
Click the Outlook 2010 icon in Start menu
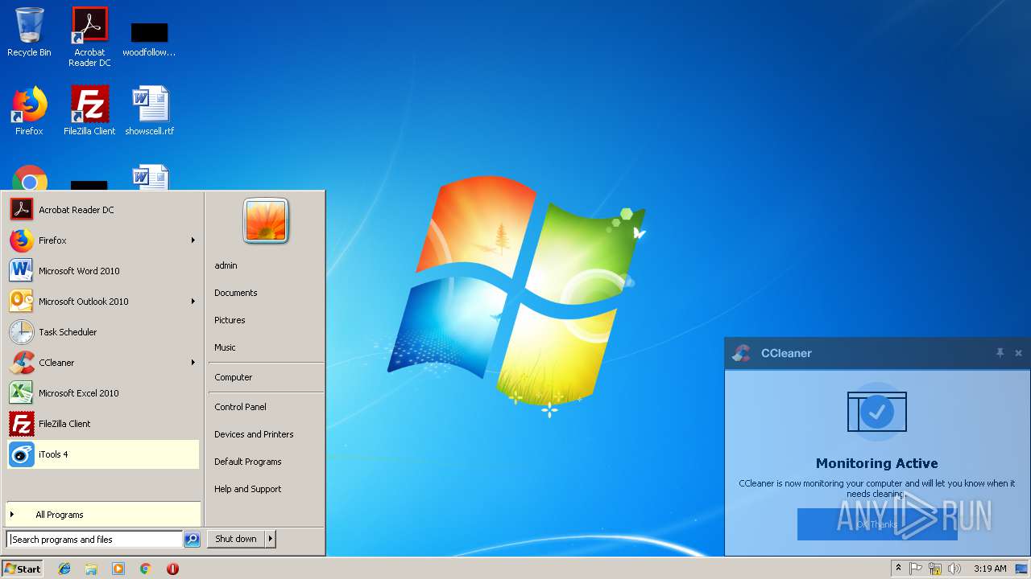(22, 302)
